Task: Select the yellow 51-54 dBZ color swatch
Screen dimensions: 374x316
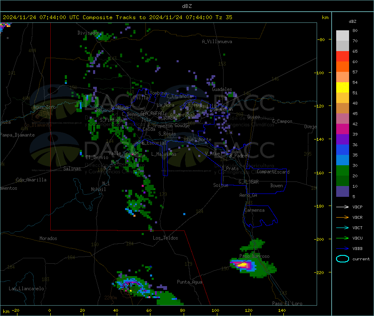Action: coord(342,88)
